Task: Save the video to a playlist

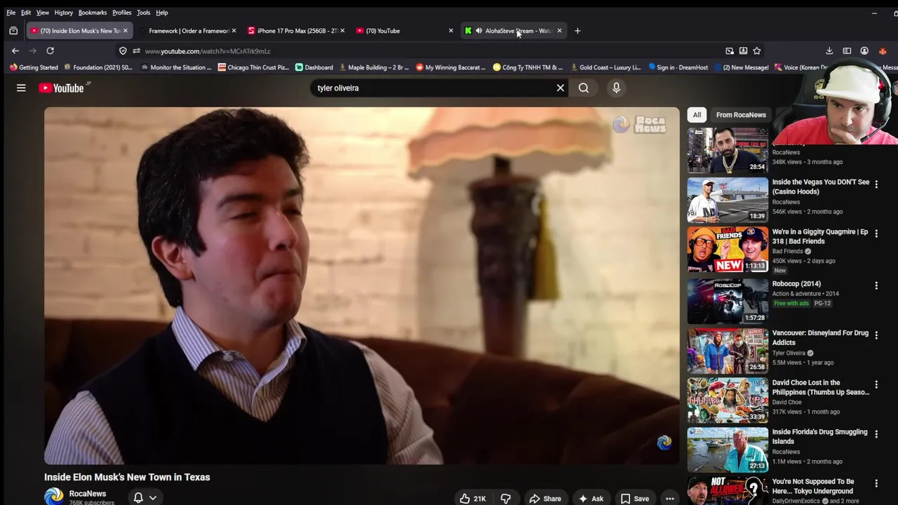Action: pyautogui.click(x=635, y=499)
